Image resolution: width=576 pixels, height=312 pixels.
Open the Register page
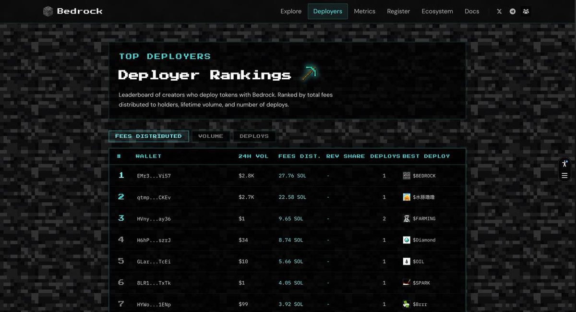[398, 12]
